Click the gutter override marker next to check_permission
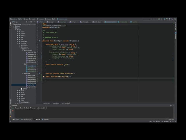 (x=39, y=73)
